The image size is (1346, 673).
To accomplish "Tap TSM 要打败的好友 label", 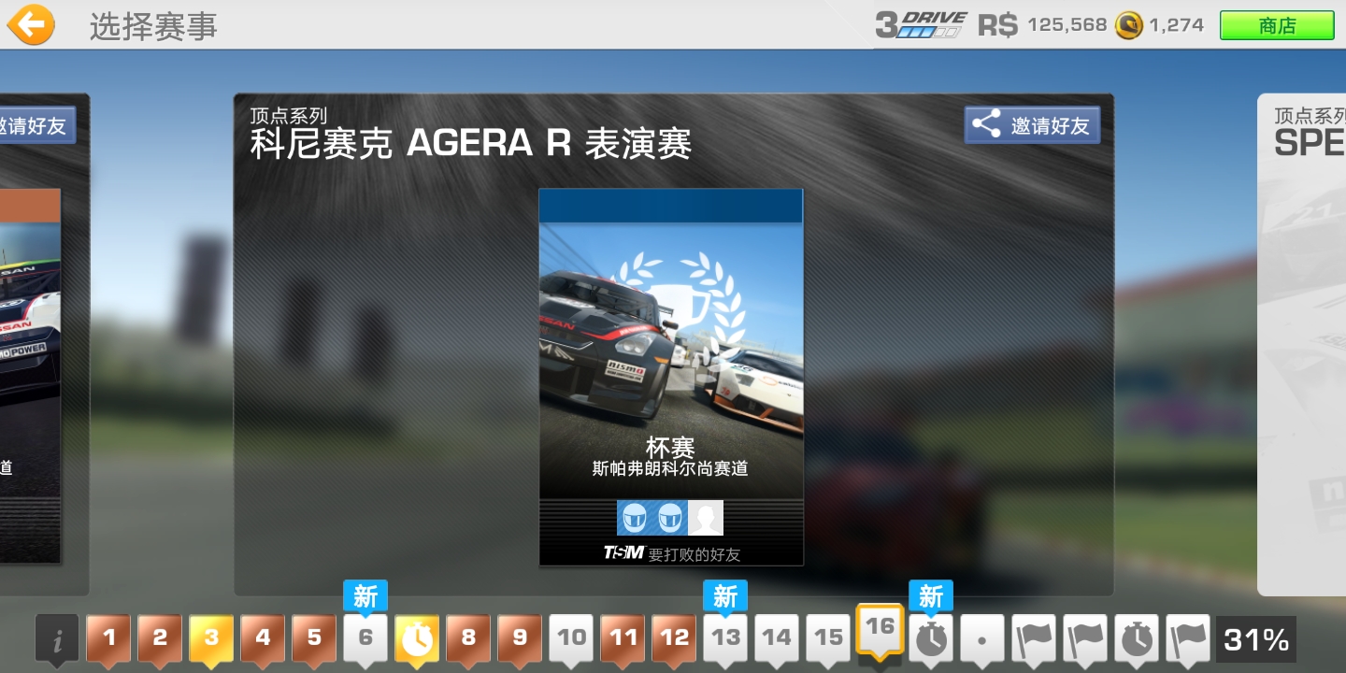I will click(x=671, y=553).
